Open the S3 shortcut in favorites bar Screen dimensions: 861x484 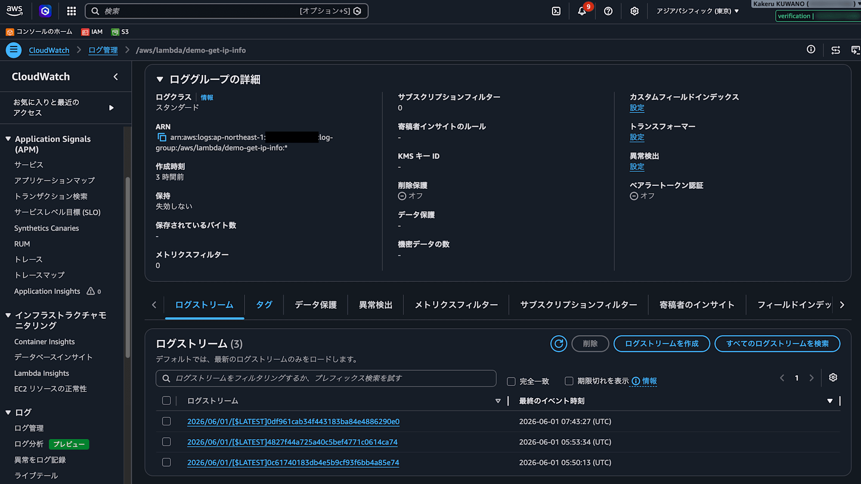pos(120,32)
